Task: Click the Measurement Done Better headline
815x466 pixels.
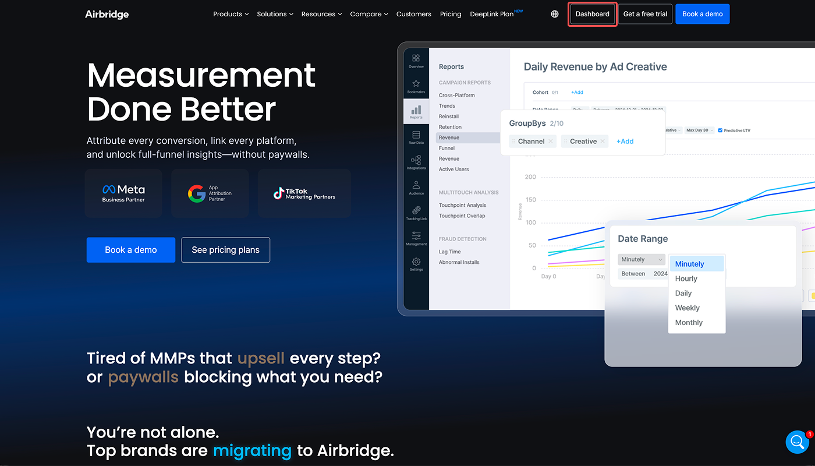Action: pyautogui.click(x=201, y=92)
